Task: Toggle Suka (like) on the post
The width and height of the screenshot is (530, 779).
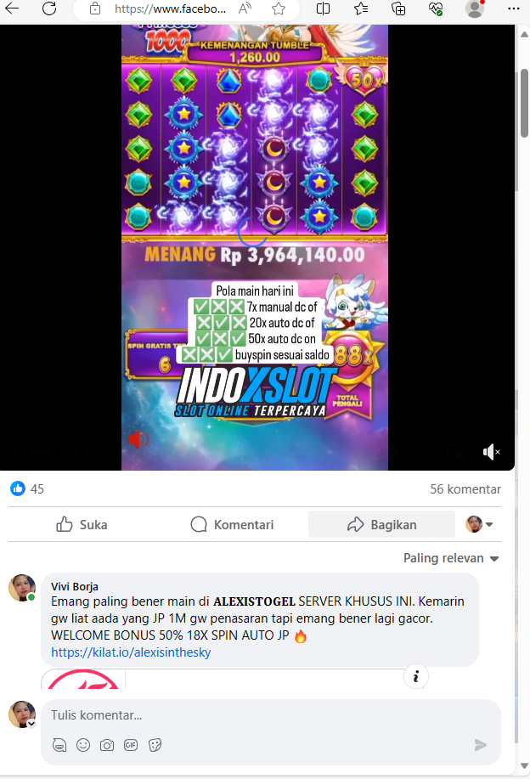Action: 82,525
